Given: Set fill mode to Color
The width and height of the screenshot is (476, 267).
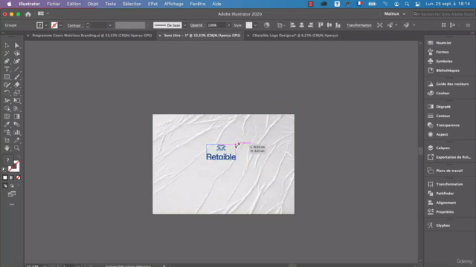Looking at the screenshot, I should 5,178.
